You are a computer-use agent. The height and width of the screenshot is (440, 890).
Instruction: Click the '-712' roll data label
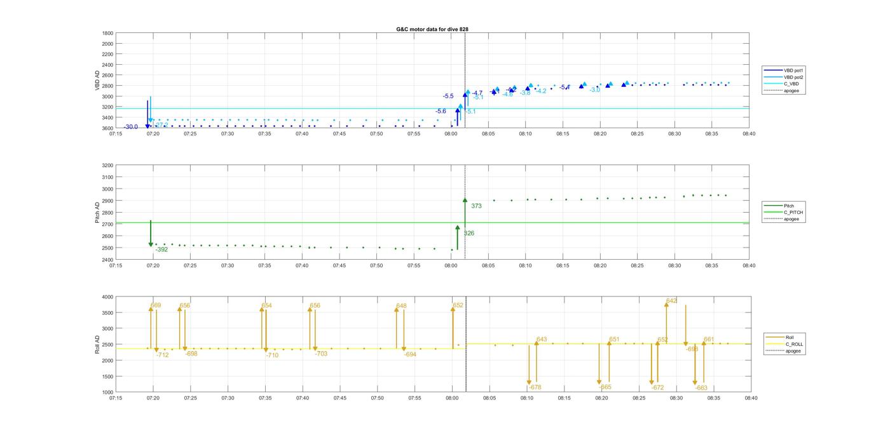click(163, 355)
